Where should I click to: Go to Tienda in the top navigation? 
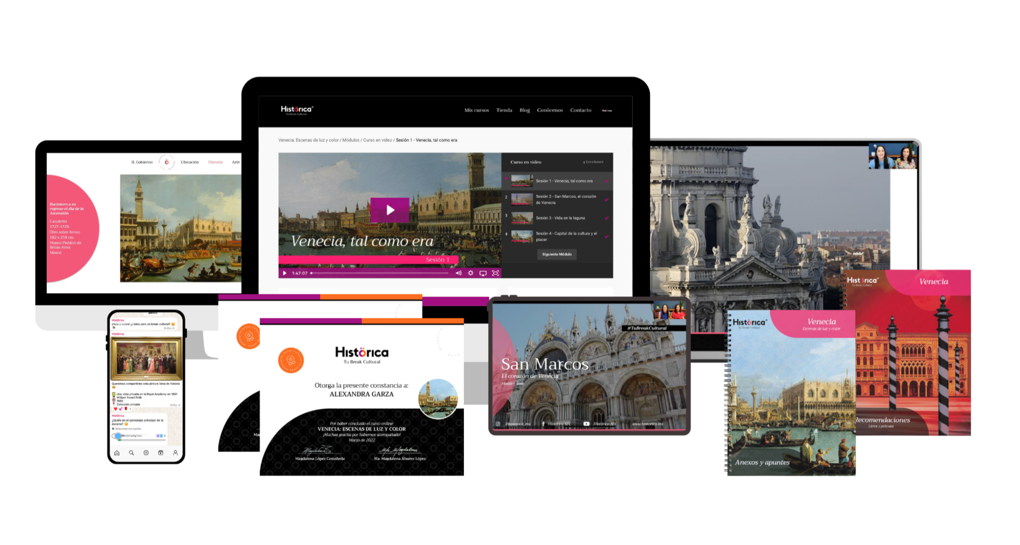pyautogui.click(x=504, y=110)
